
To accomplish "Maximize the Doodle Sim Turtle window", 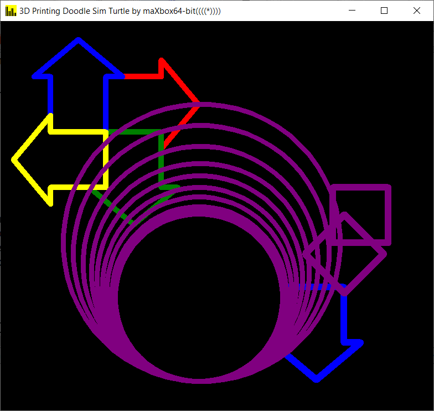I will pyautogui.click(x=385, y=11).
